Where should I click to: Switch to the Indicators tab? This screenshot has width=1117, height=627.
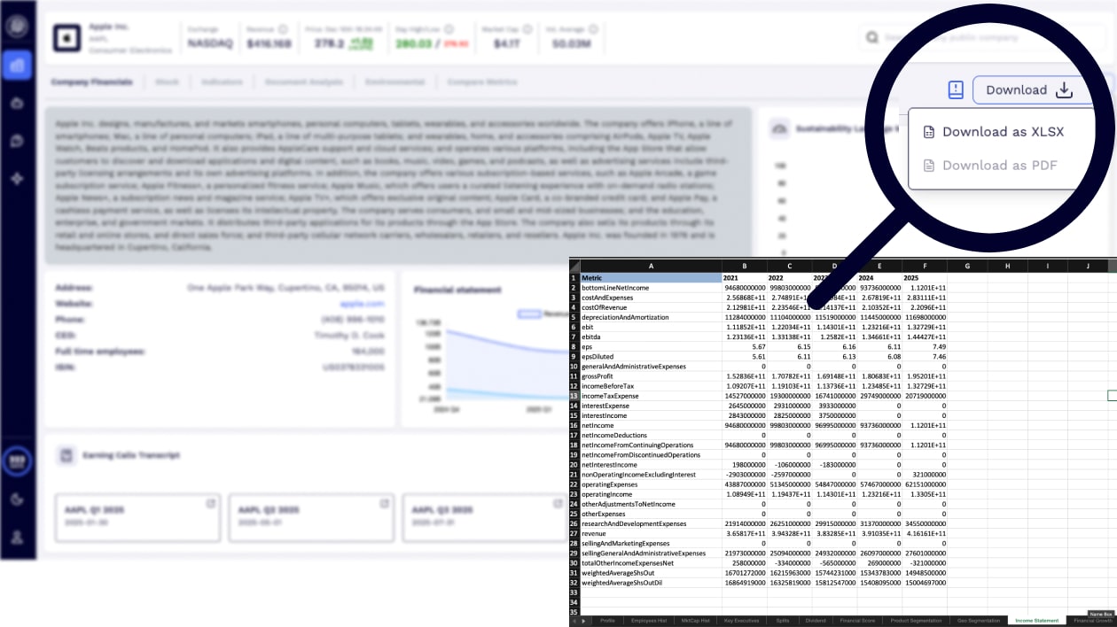[222, 81]
